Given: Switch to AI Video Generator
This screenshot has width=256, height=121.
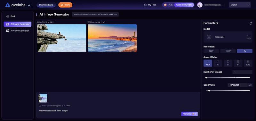Looking at the screenshot, I should click(x=18, y=31).
